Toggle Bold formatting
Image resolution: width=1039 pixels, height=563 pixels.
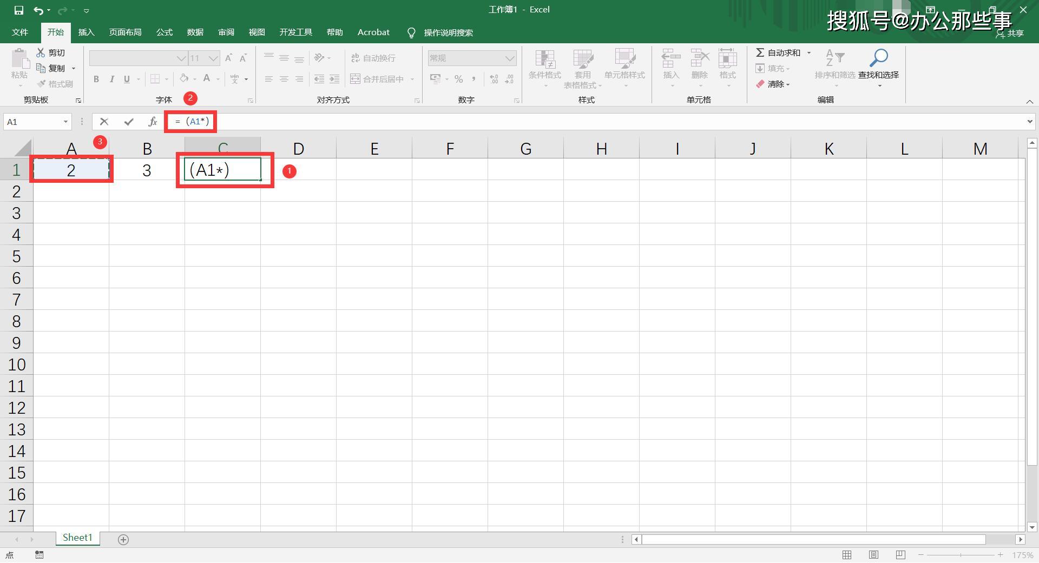[96, 79]
